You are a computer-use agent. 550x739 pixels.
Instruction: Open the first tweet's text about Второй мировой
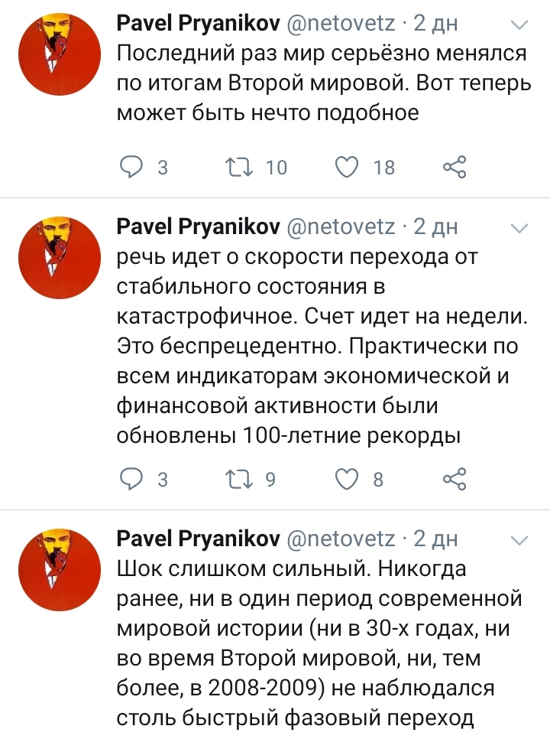pyautogui.click(x=324, y=83)
